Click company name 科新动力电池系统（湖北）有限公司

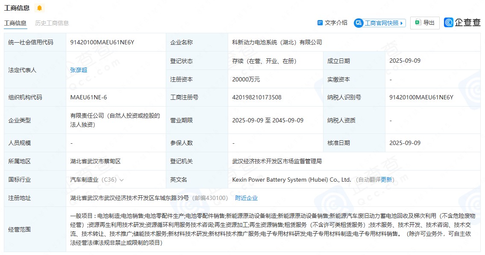(x=277, y=42)
